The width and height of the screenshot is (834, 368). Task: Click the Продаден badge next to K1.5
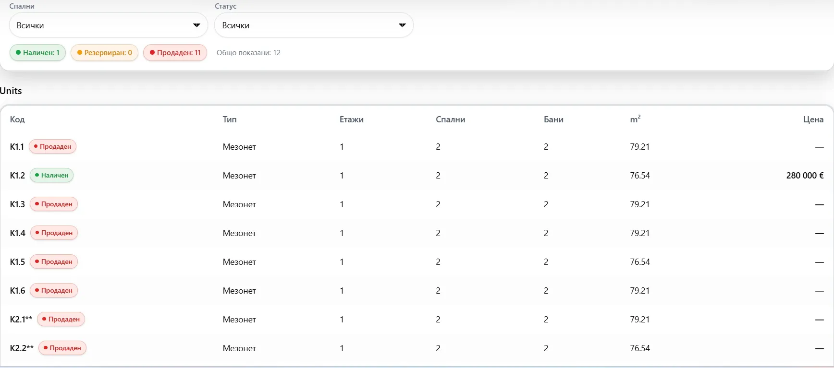tap(54, 261)
